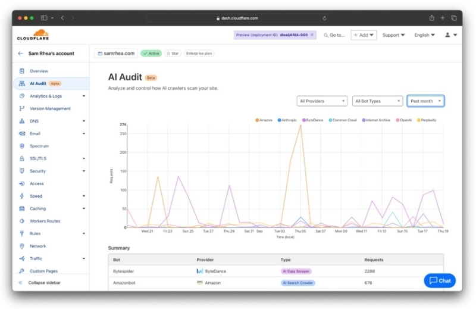Click the AI Search Crawler tag
This screenshot has width=476, height=309.
[298, 283]
